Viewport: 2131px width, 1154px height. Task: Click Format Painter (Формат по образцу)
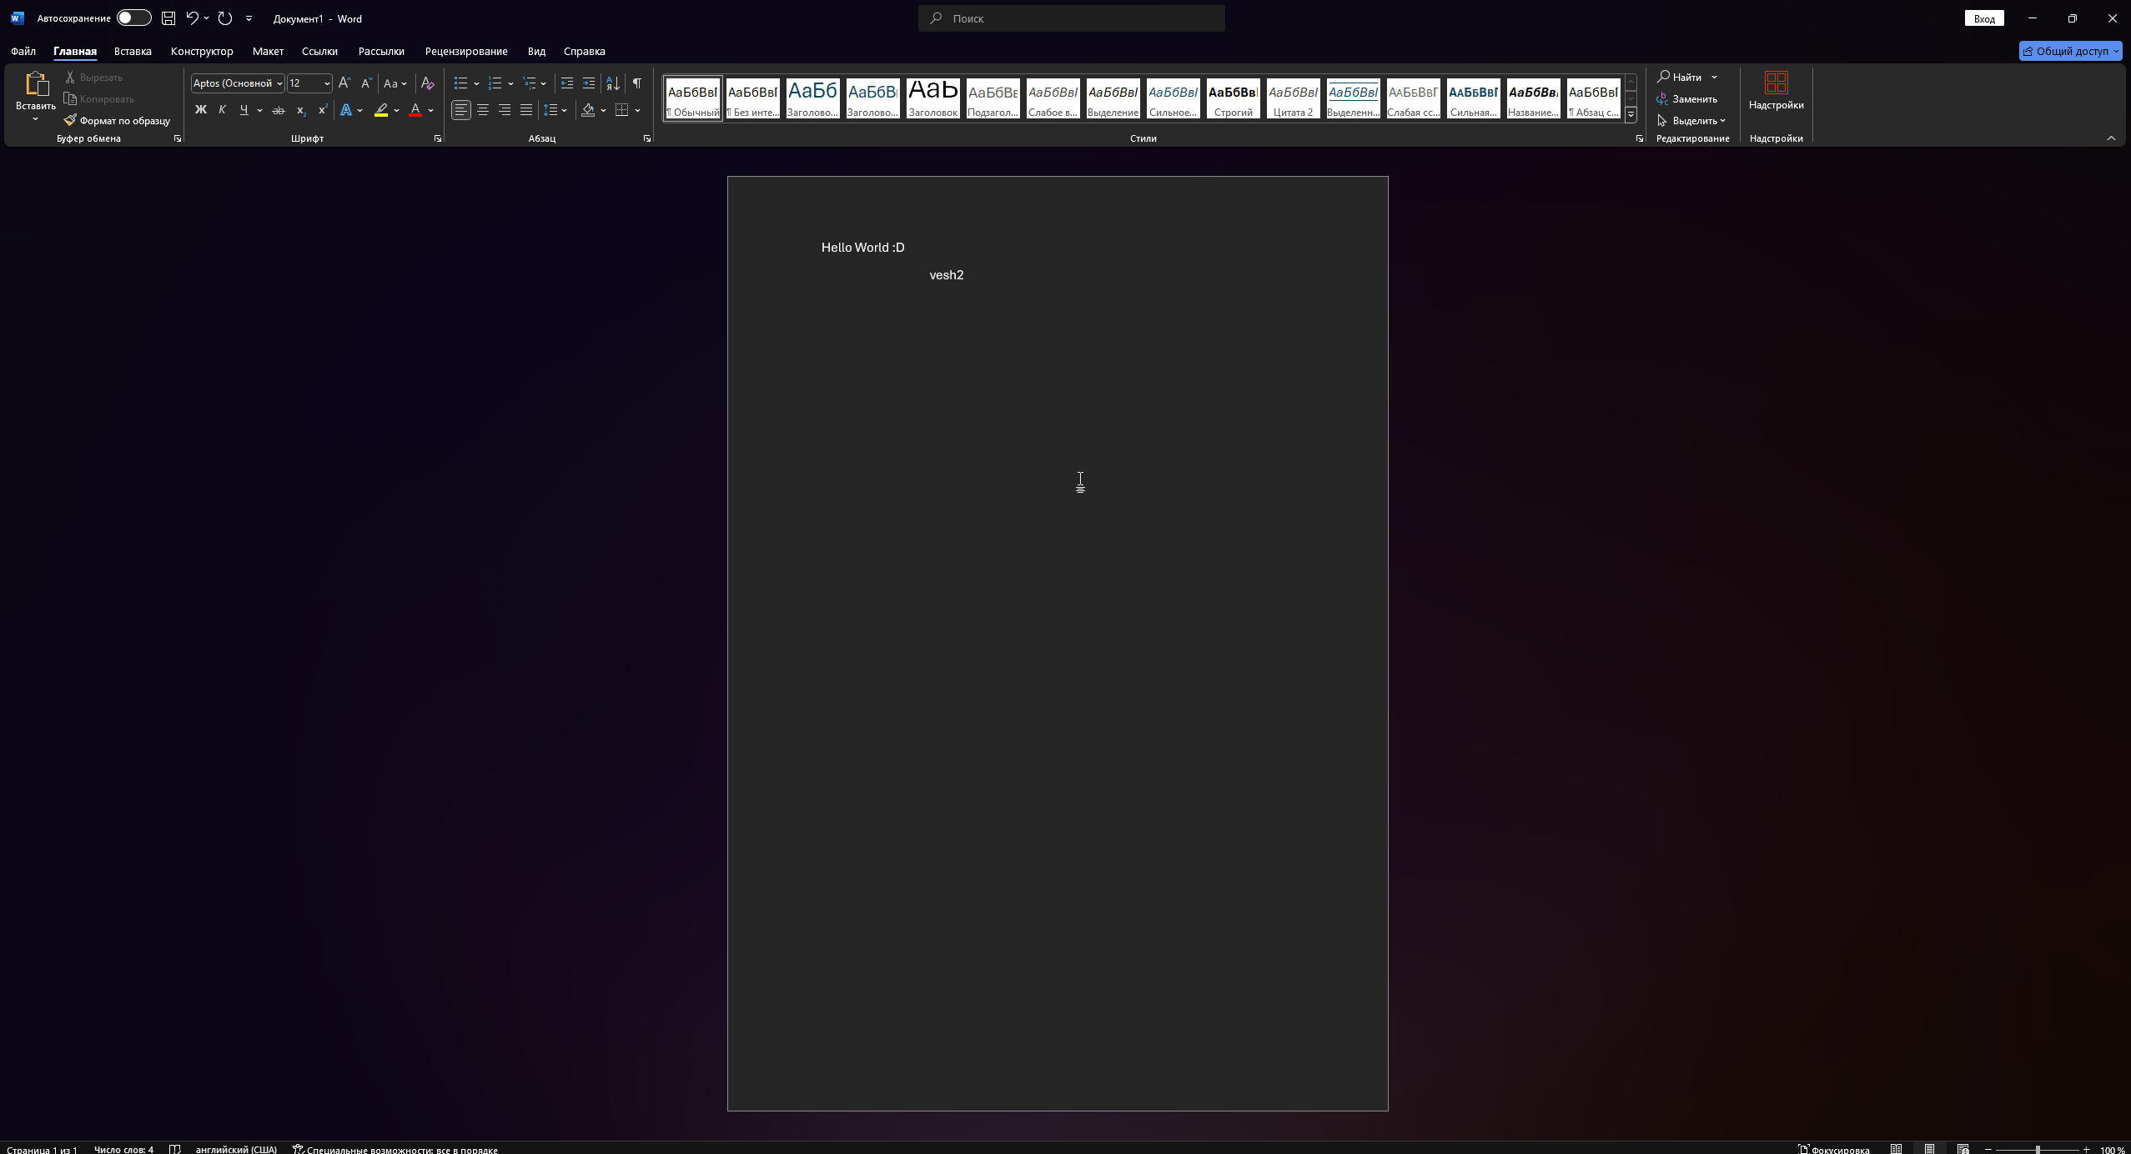coord(118,121)
